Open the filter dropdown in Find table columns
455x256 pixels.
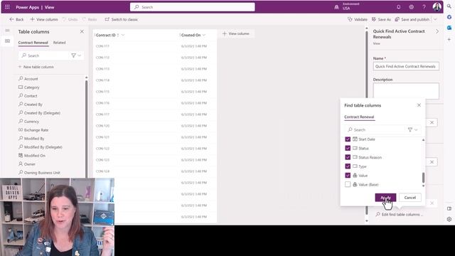click(x=412, y=129)
